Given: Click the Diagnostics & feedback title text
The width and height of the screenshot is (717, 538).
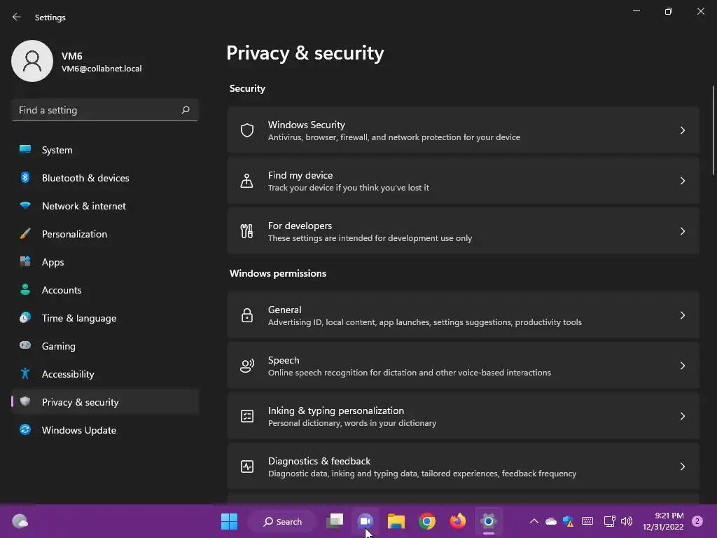Looking at the screenshot, I should click(x=319, y=461).
